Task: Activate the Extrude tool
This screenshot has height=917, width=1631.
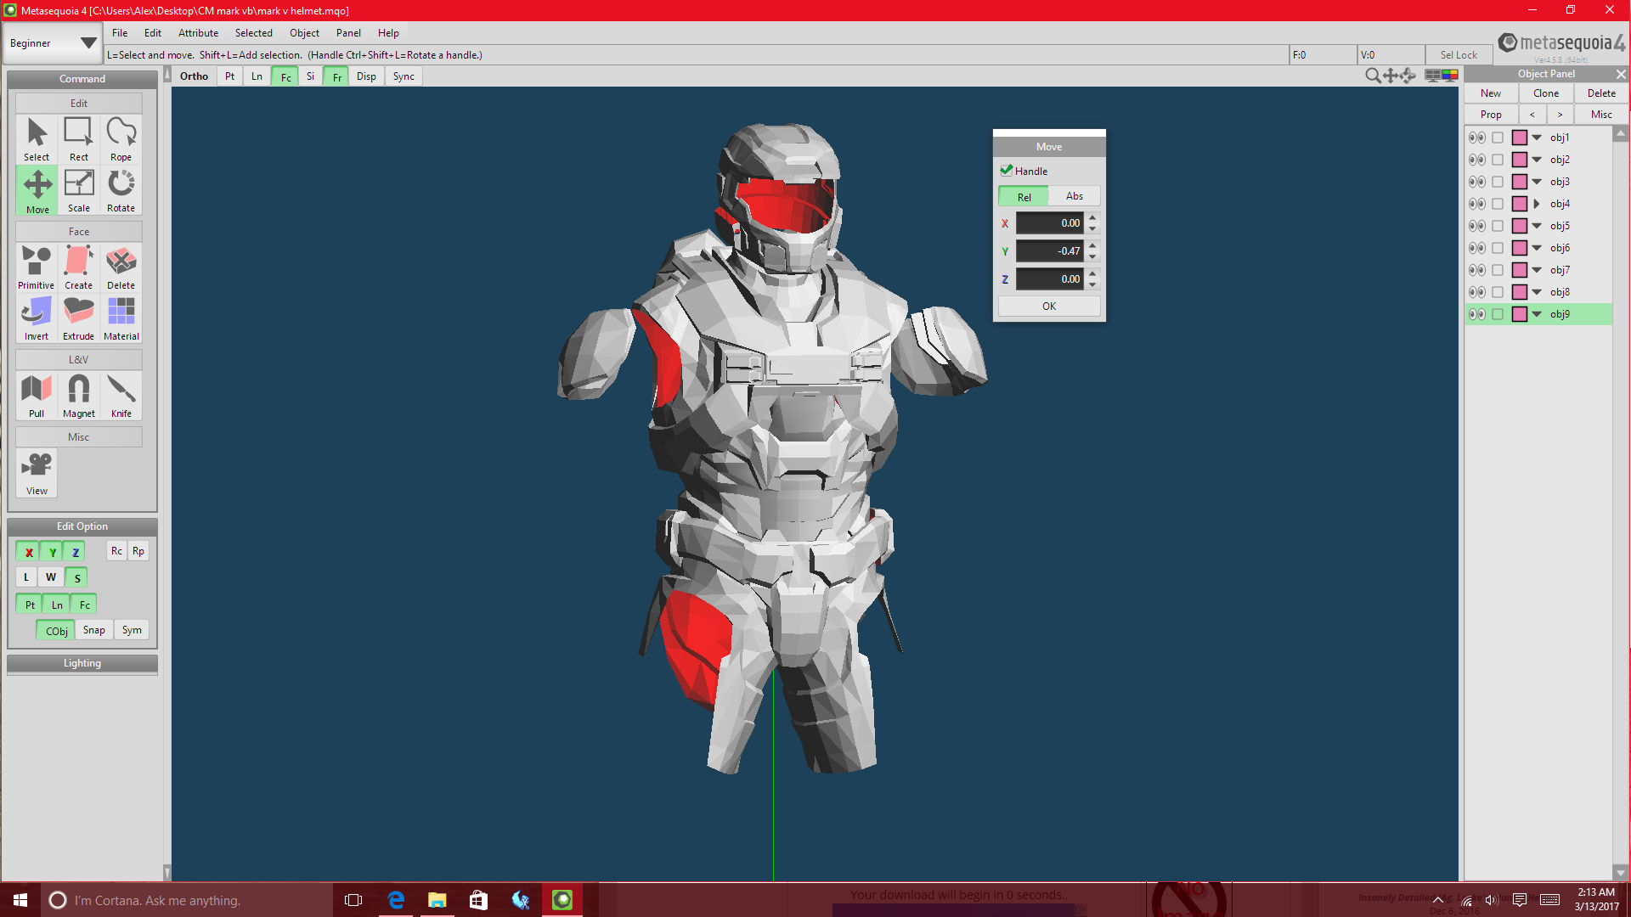Action: (79, 318)
